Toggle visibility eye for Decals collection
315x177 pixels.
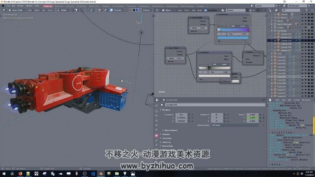coord(302,21)
